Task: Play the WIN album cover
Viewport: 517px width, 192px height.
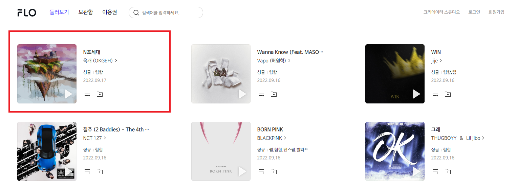Action: coord(416,94)
